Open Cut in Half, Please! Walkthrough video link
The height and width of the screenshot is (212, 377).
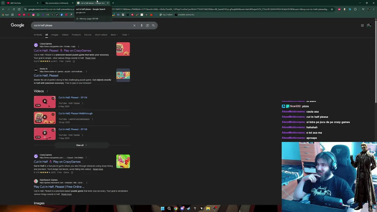[x=75, y=113]
